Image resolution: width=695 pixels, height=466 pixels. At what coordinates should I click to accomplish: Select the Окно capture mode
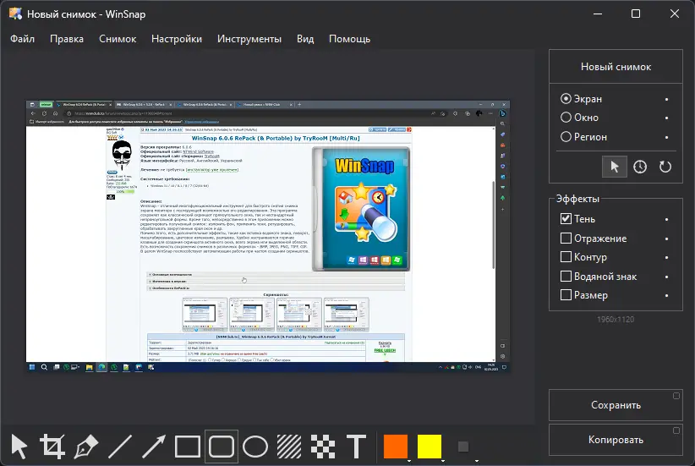point(579,118)
